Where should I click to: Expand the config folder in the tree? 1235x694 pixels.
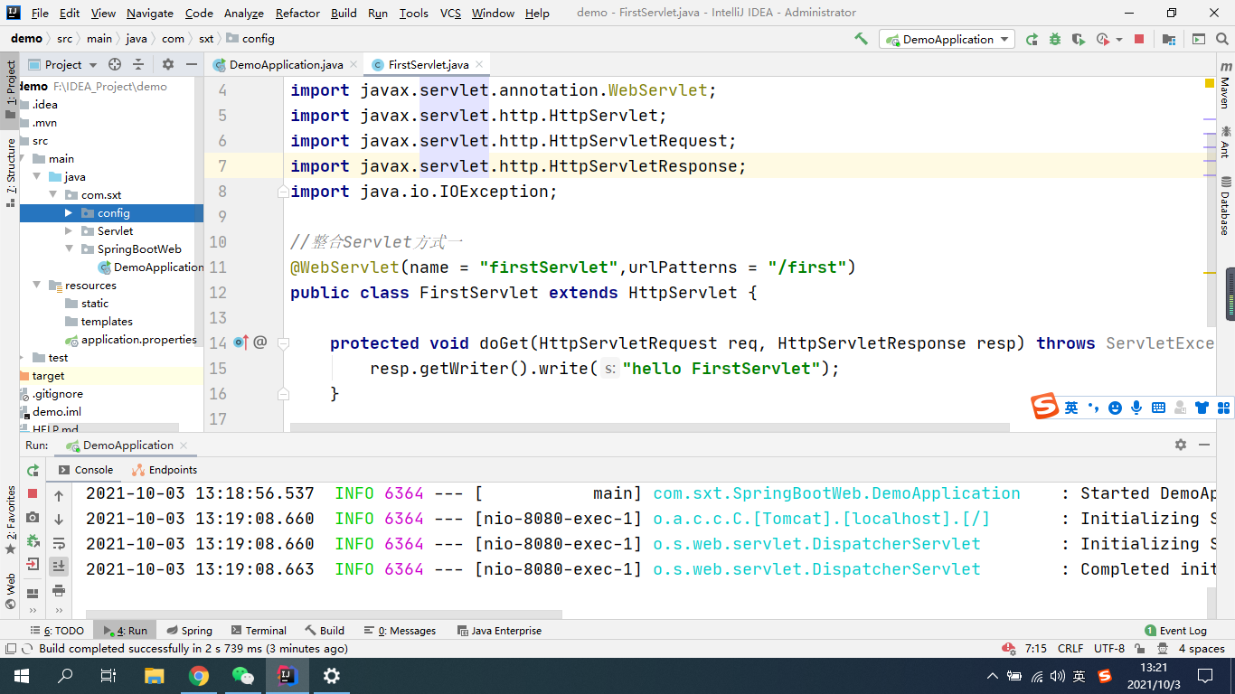[x=69, y=213]
